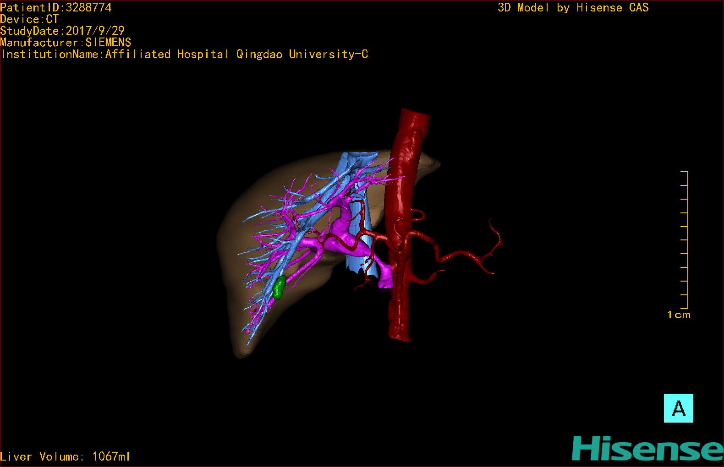This screenshot has height=467, width=724.
Task: Select the green tumor lesion
Action: [279, 288]
